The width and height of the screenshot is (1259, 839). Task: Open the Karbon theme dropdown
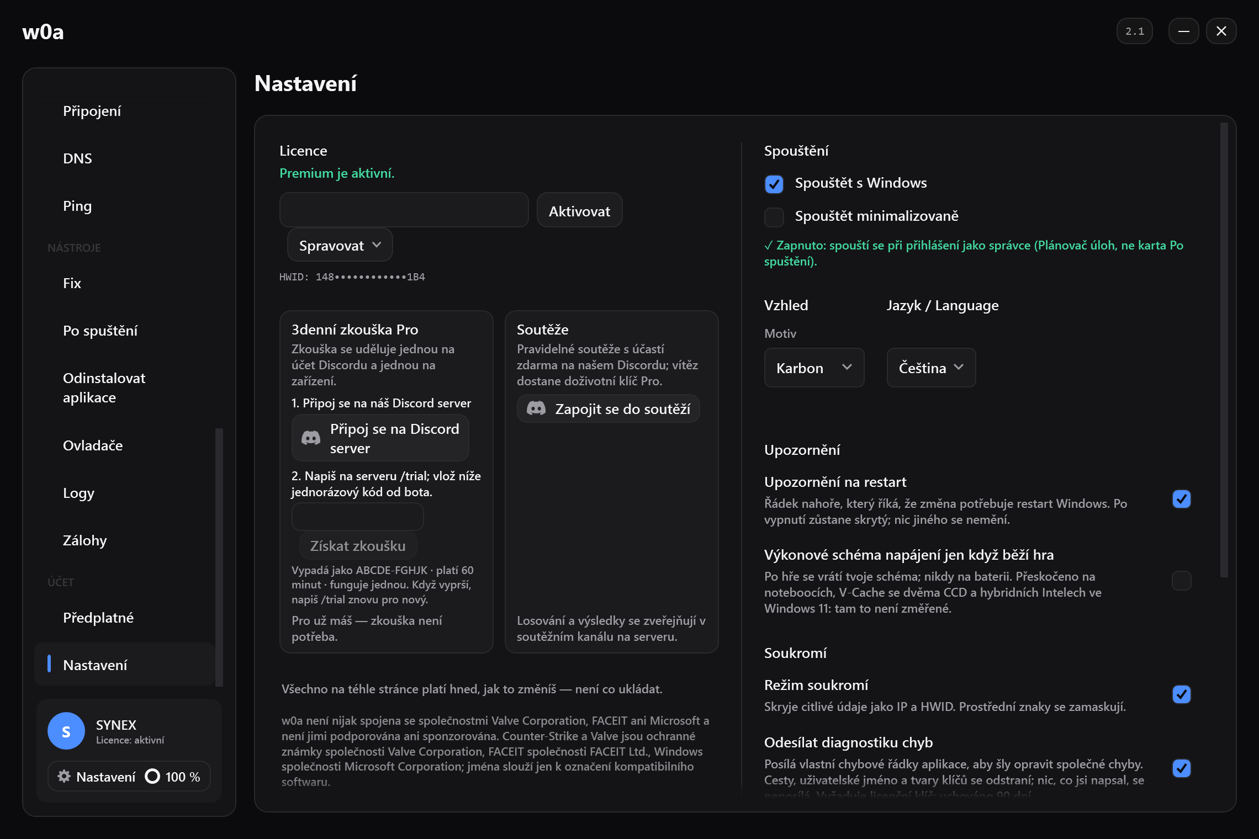pos(814,368)
